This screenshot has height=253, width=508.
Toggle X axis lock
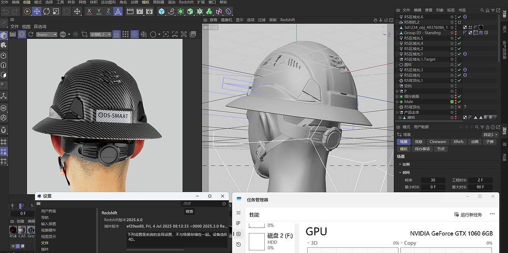pos(89,11)
